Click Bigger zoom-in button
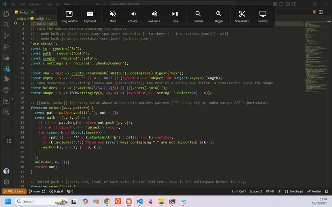The width and height of the screenshot is (332, 207). 219,17
